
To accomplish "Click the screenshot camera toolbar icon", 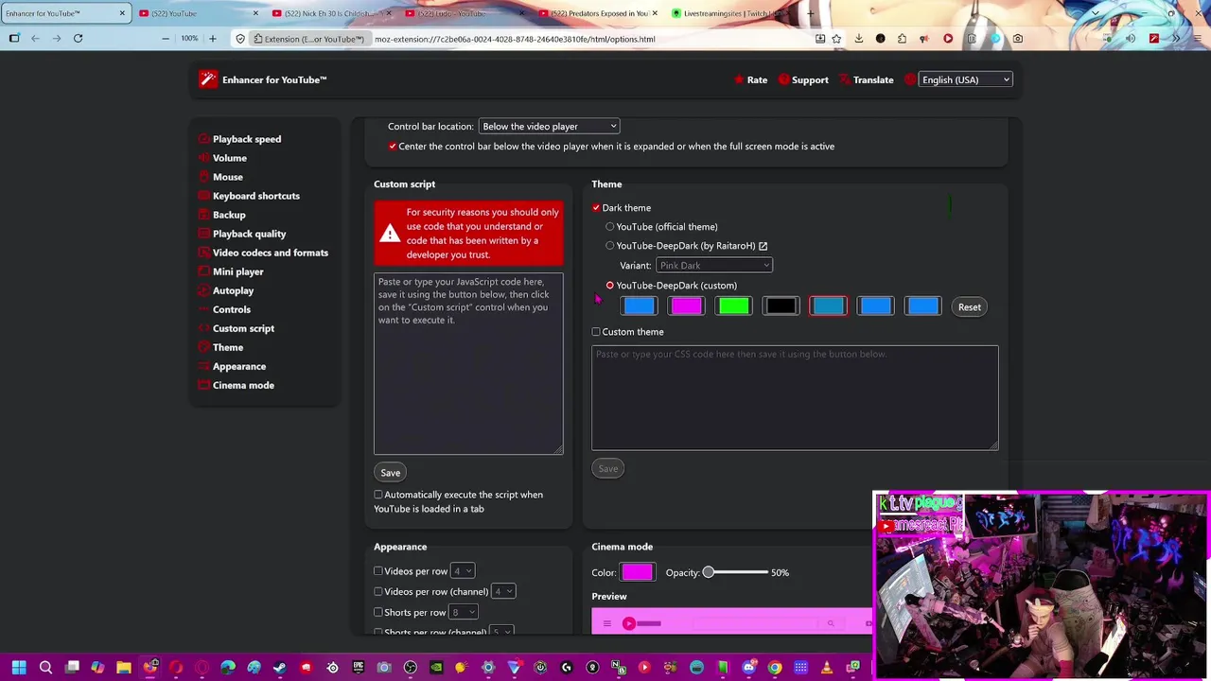I will tap(1018, 39).
